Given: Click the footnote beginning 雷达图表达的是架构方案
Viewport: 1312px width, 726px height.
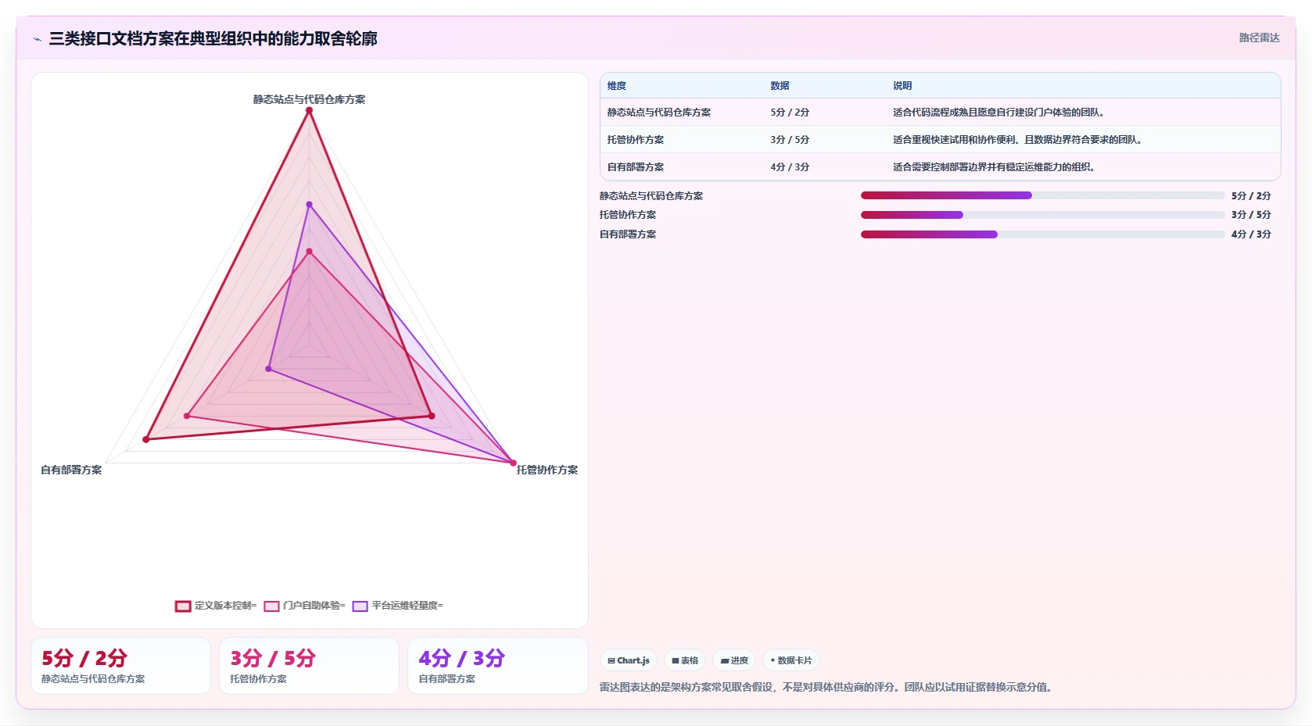Looking at the screenshot, I should click(828, 688).
